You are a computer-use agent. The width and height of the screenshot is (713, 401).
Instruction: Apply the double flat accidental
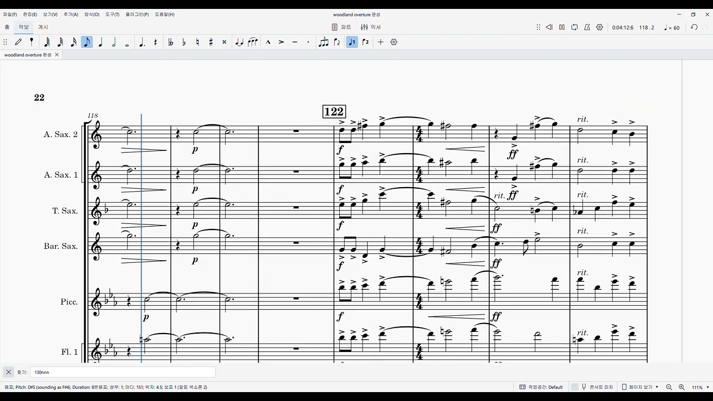(x=170, y=42)
